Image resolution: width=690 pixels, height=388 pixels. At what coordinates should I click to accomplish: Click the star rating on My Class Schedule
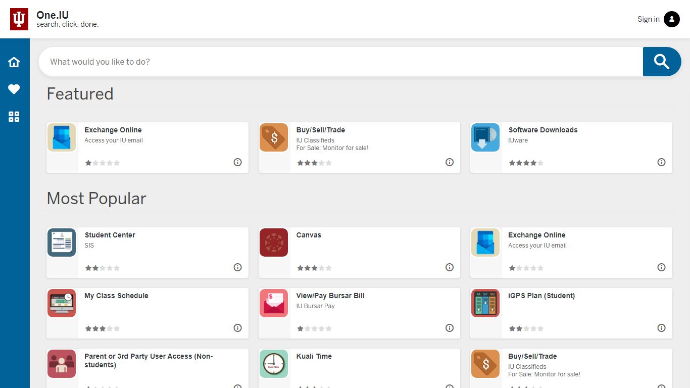(x=103, y=329)
